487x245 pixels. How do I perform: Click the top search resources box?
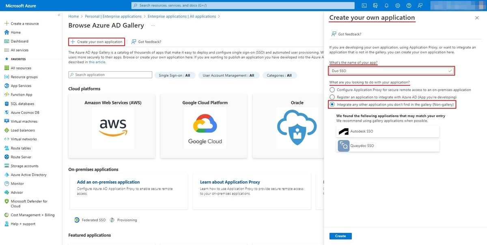coord(243,5)
